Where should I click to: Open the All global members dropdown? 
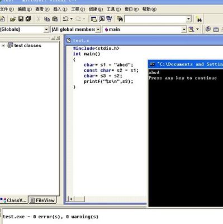[x=76, y=29]
